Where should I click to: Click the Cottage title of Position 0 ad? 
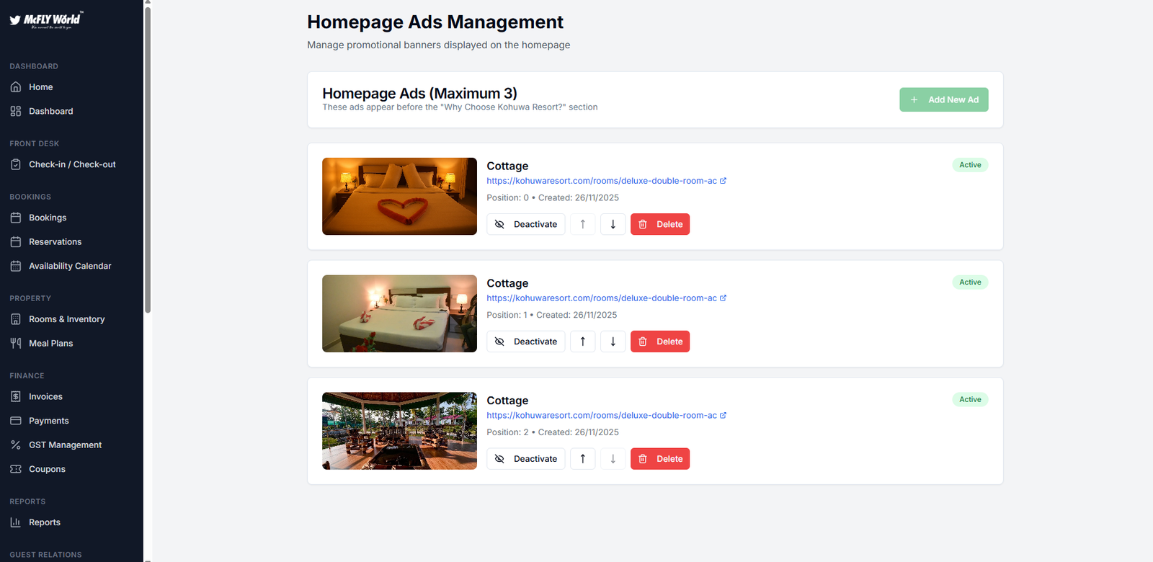pyautogui.click(x=507, y=166)
